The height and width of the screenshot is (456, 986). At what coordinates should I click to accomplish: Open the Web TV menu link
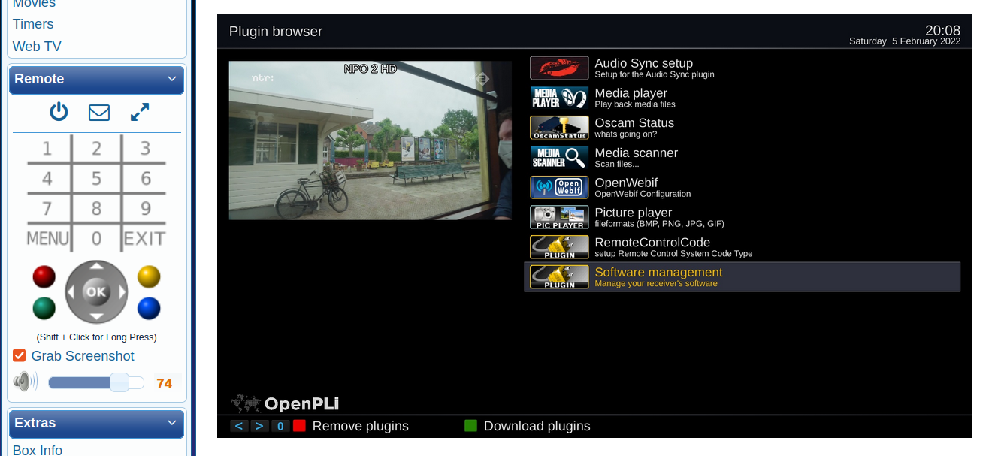click(x=37, y=47)
